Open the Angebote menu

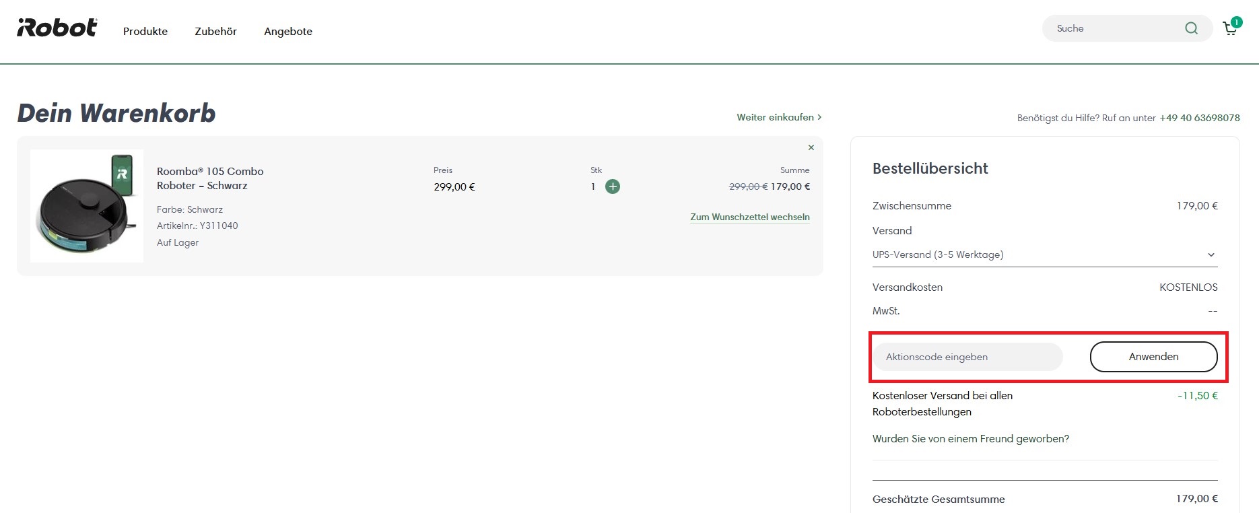point(288,31)
